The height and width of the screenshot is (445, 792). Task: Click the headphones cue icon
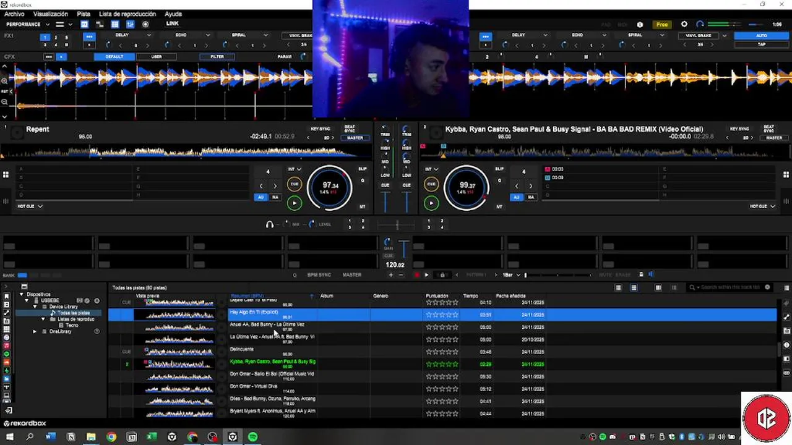click(x=270, y=224)
